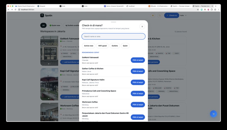Open the Kopi Calf Signature red umbrella photo
This screenshot has height=130, width=227.
pos(49,84)
